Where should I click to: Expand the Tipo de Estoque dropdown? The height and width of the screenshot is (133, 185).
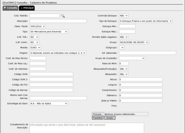click(146, 21)
